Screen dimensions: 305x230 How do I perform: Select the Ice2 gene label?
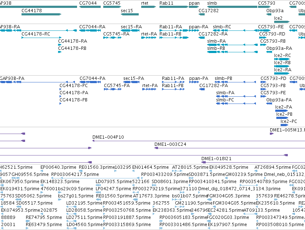pyautogui.click(x=278, y=18)
